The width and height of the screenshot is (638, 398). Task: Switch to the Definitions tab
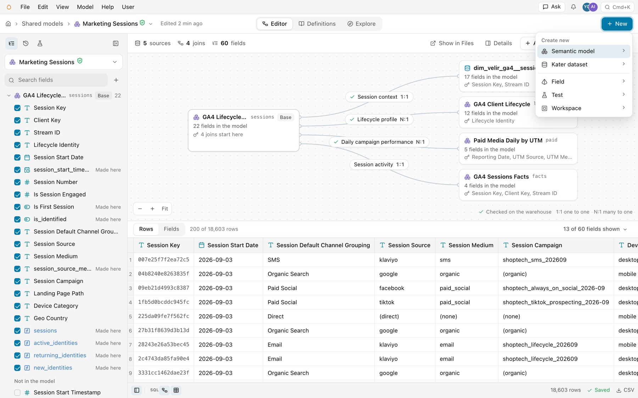(x=317, y=24)
